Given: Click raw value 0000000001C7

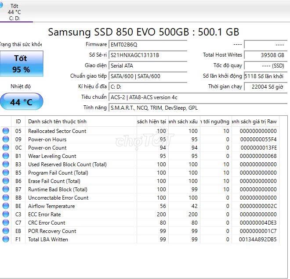Looking at the screenshot, I should (258, 231).
